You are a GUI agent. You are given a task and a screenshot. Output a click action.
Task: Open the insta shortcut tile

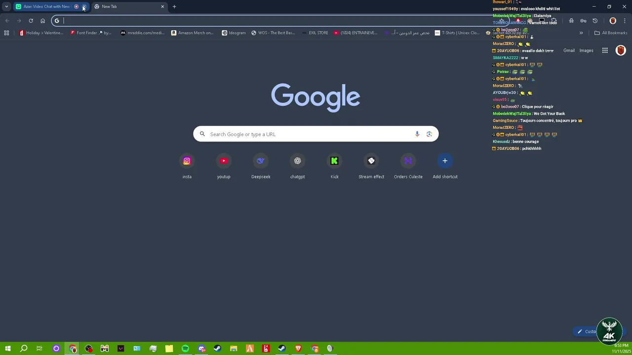click(187, 167)
